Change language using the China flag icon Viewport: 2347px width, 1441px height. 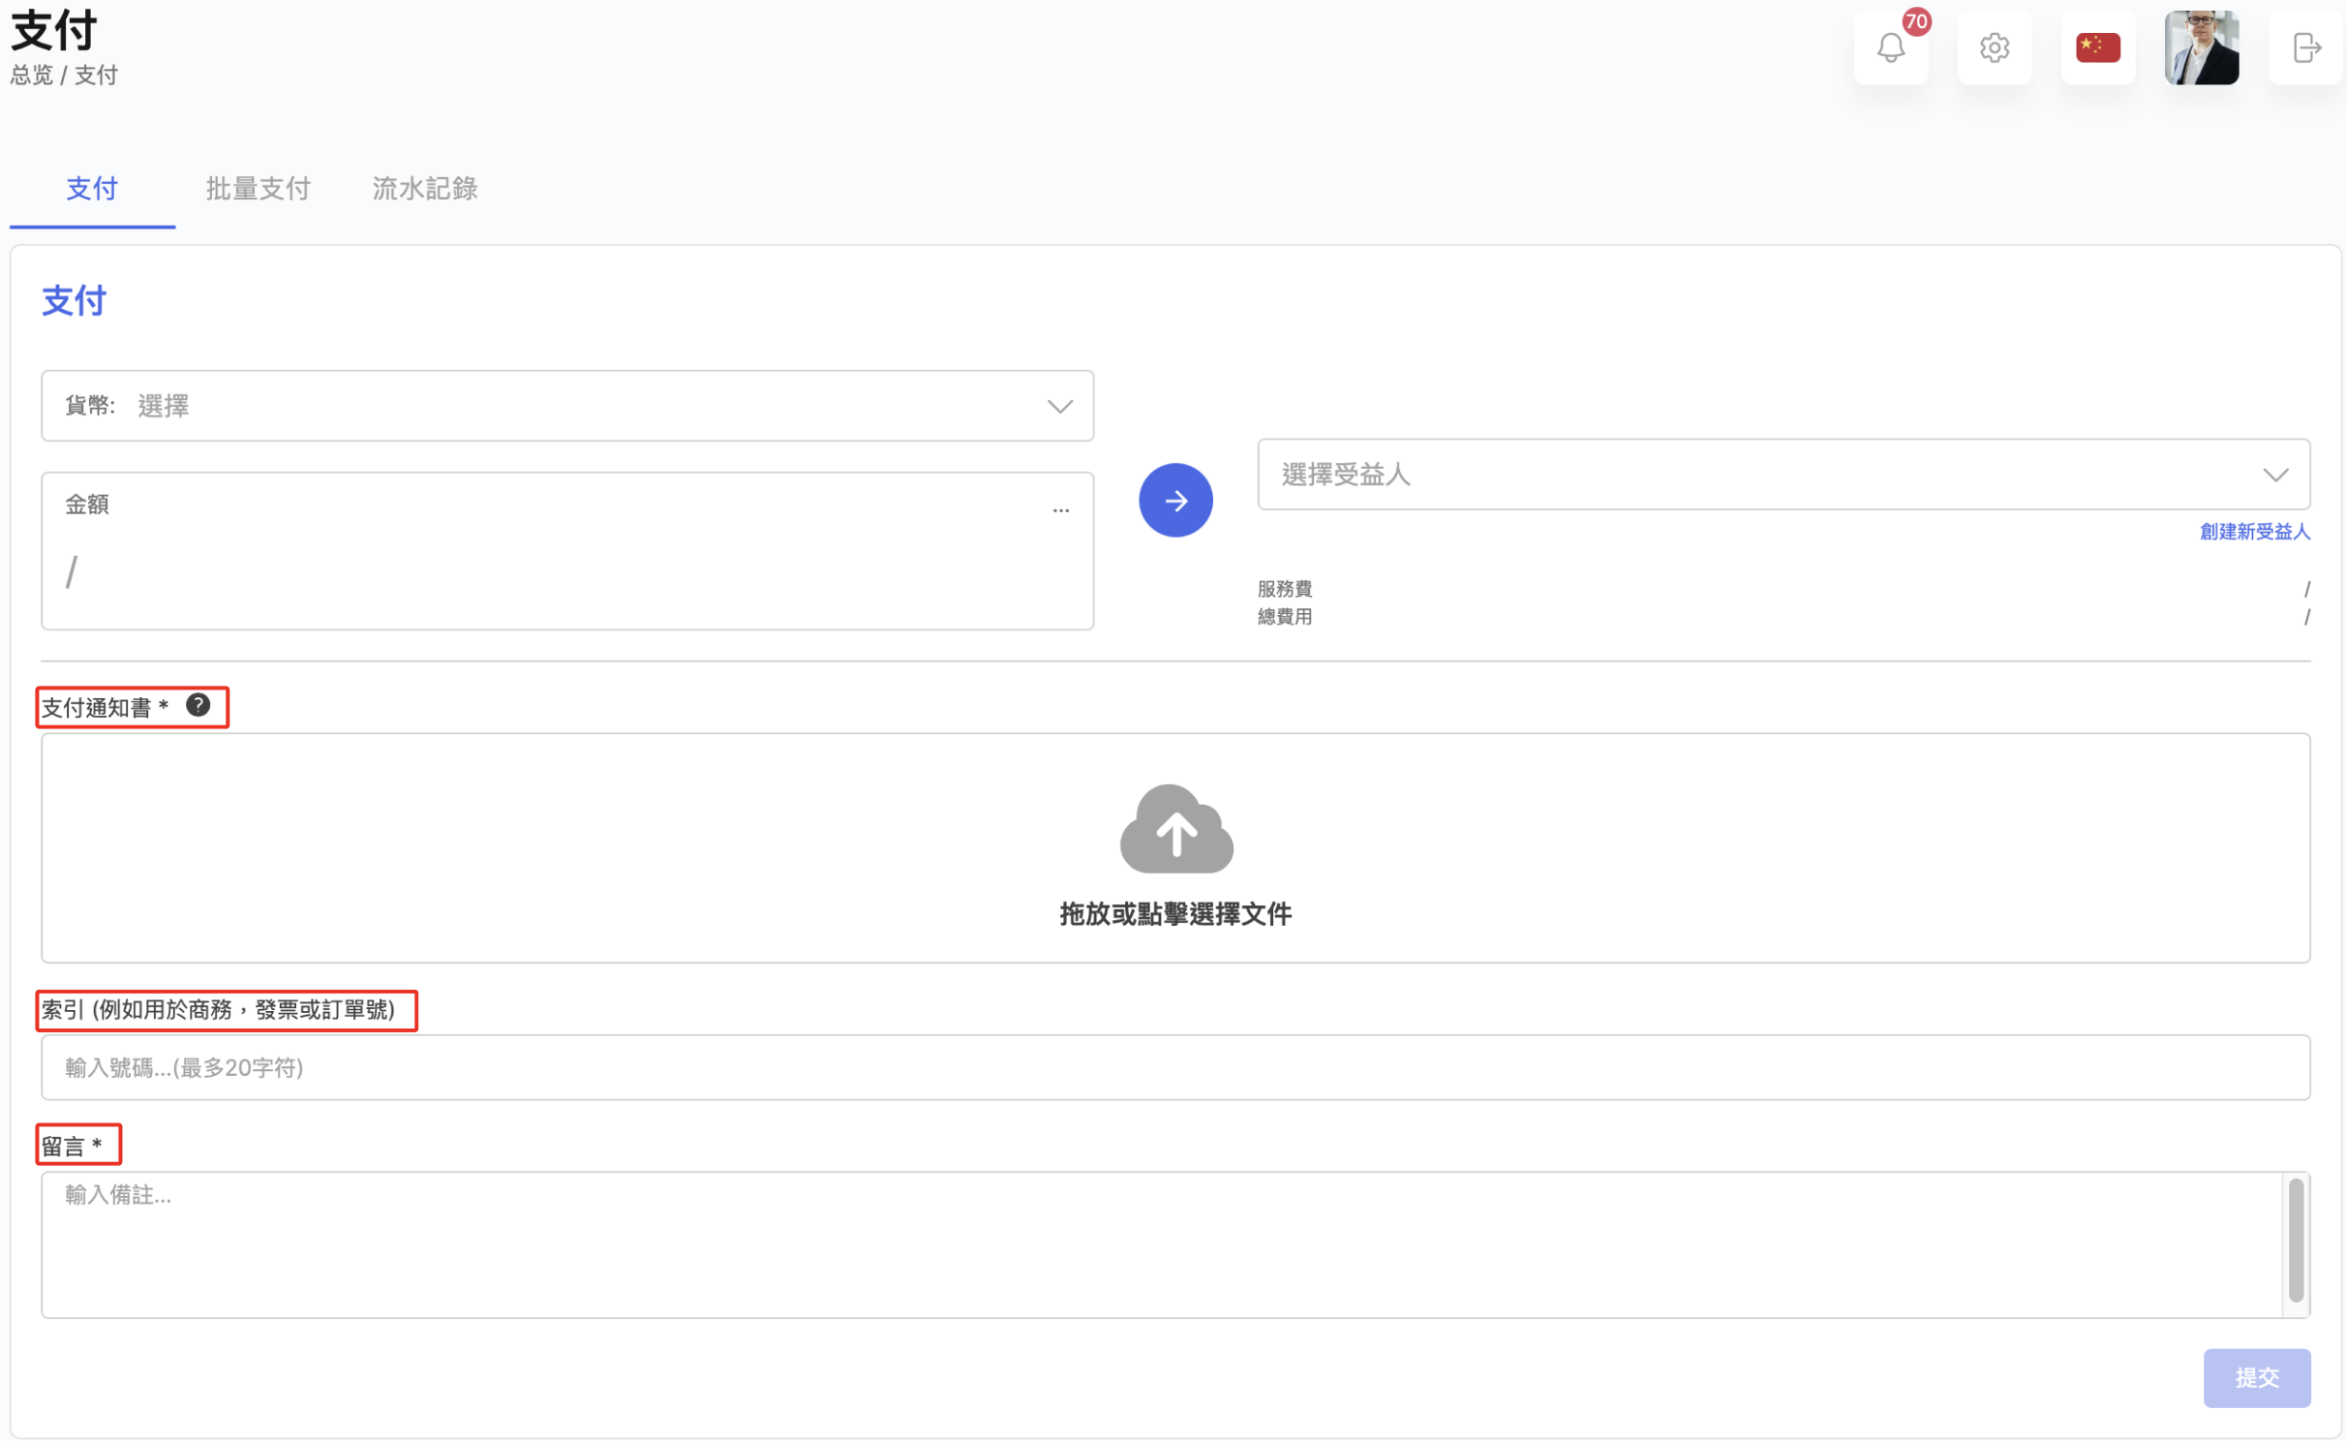(x=2097, y=47)
